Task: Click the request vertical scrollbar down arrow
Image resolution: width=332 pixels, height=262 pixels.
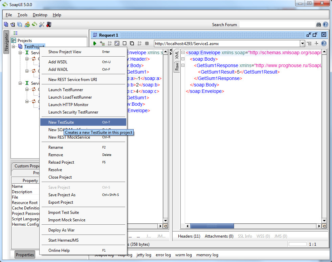Action: (x=165, y=221)
